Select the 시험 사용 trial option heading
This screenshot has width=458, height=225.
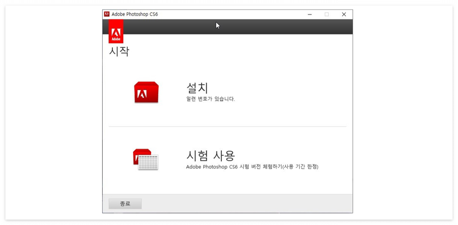coord(210,156)
